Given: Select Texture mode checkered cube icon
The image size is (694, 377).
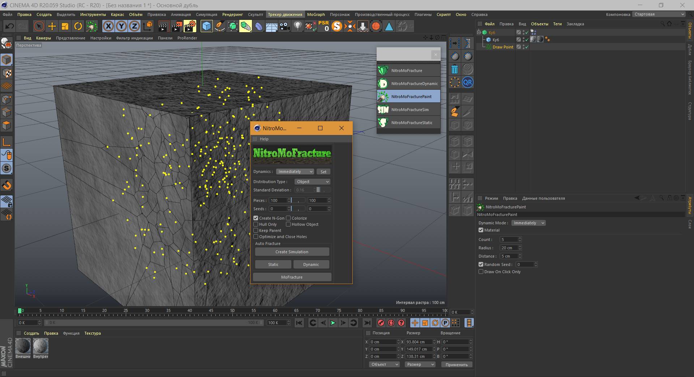Looking at the screenshot, I should click(x=7, y=73).
